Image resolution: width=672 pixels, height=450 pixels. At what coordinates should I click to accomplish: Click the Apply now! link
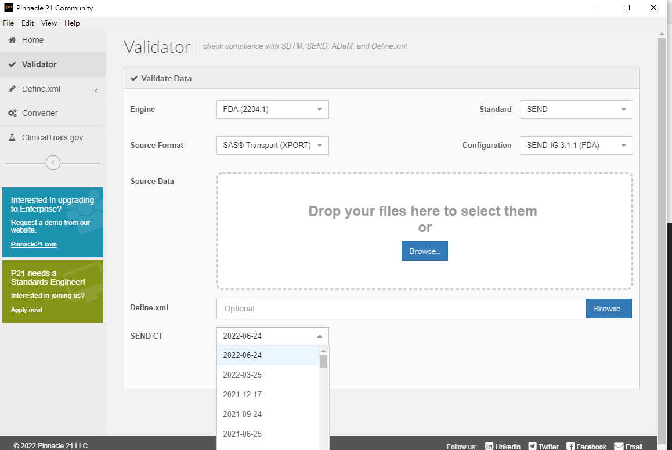[27, 310]
